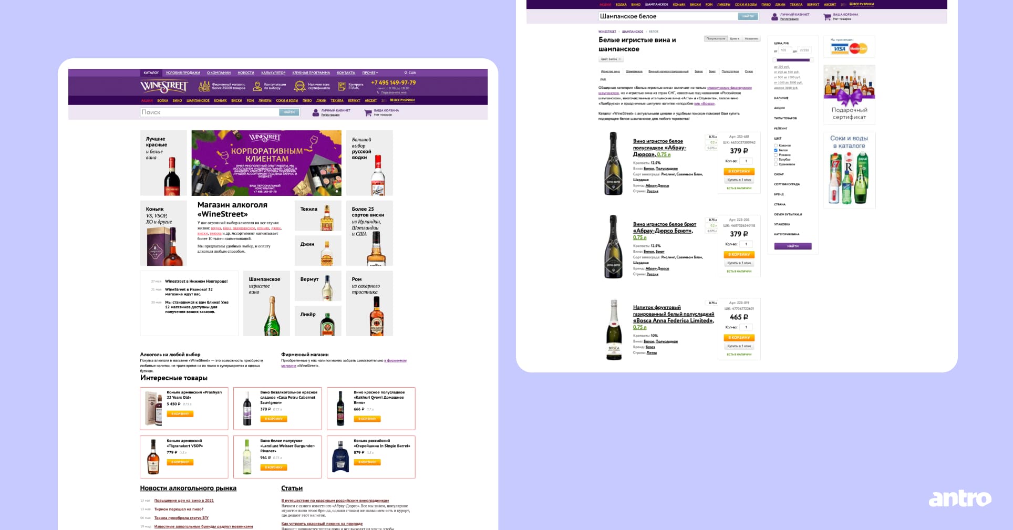Image resolution: width=1013 pixels, height=530 pixels.
Task: Check the Красное color checkbox
Action: pyautogui.click(x=776, y=146)
